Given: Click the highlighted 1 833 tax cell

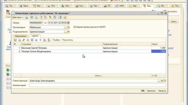Looking at the screenshot, I should click(159, 51).
